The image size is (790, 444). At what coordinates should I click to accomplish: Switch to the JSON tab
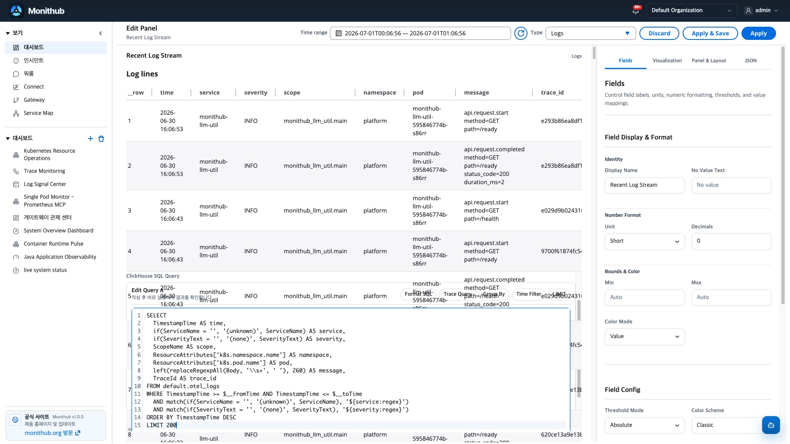coord(750,60)
